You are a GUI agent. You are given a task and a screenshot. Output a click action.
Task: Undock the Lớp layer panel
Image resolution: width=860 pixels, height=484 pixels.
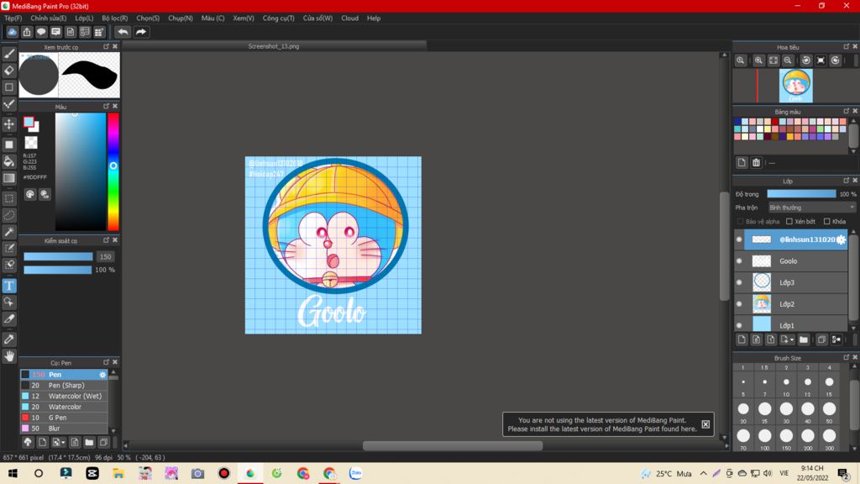(847, 181)
